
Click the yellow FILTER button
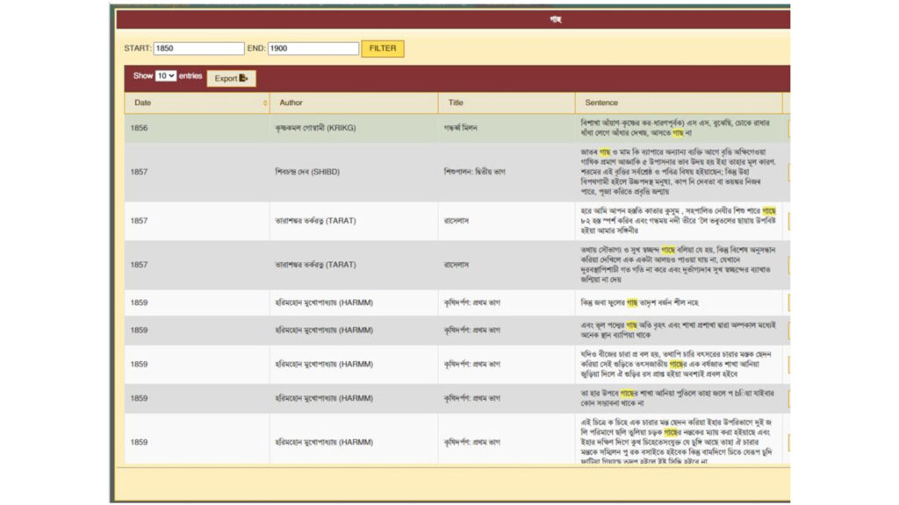tap(383, 49)
